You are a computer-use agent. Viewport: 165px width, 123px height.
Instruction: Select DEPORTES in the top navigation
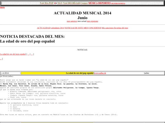pyautogui.click(x=105, y=3)
